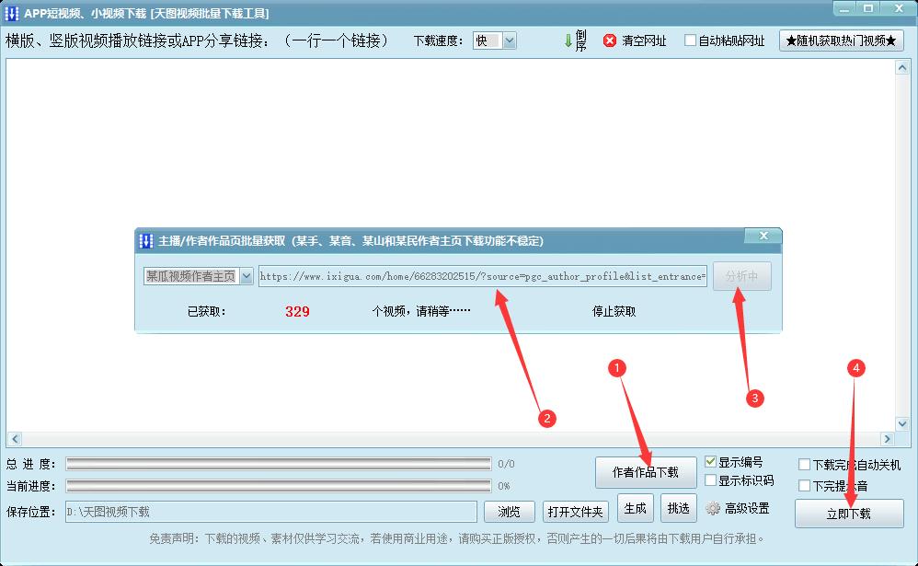The height and width of the screenshot is (566, 918).
Task: Click the app logo icon in title bar
Action: click(x=13, y=12)
